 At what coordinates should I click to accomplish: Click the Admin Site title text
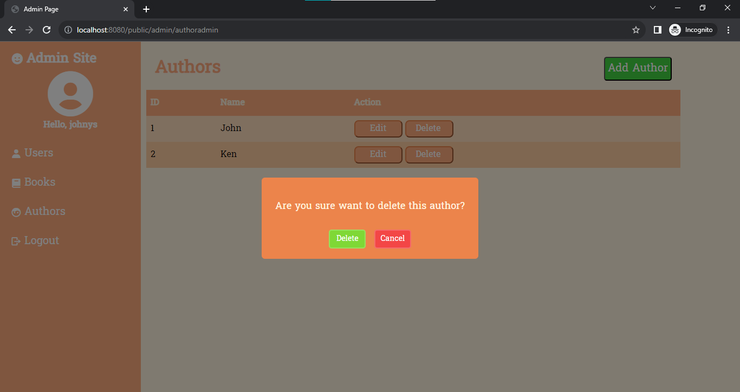tap(61, 58)
